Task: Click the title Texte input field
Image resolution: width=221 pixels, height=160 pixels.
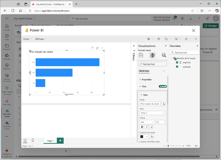Action: 150,104
